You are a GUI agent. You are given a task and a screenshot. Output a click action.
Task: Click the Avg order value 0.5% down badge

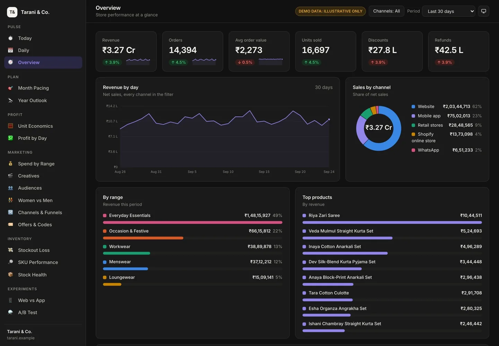(x=245, y=62)
